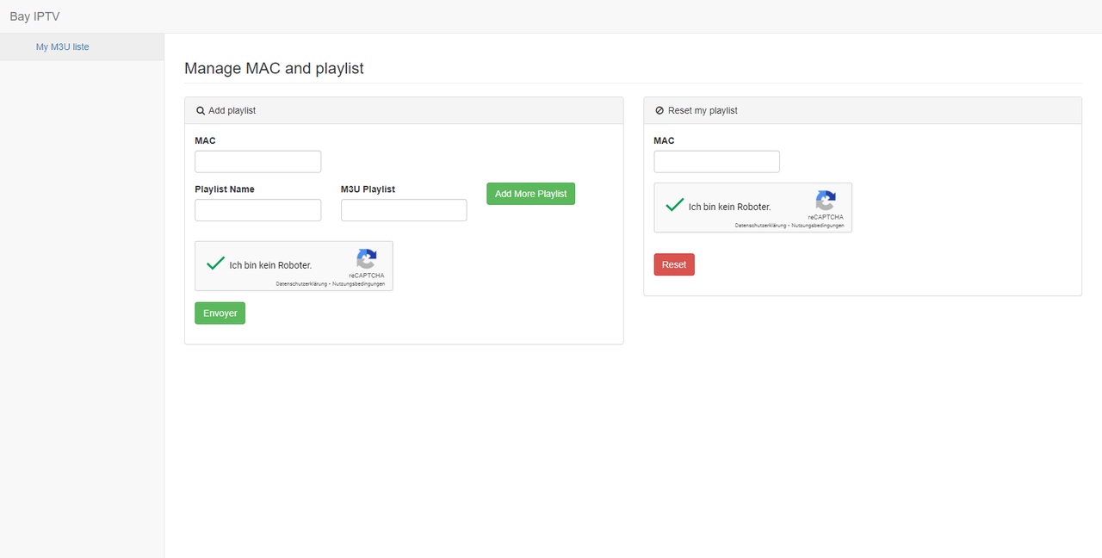Click the MAC label in Reset my playlist panel
The width and height of the screenshot is (1102, 558).
pyautogui.click(x=664, y=141)
